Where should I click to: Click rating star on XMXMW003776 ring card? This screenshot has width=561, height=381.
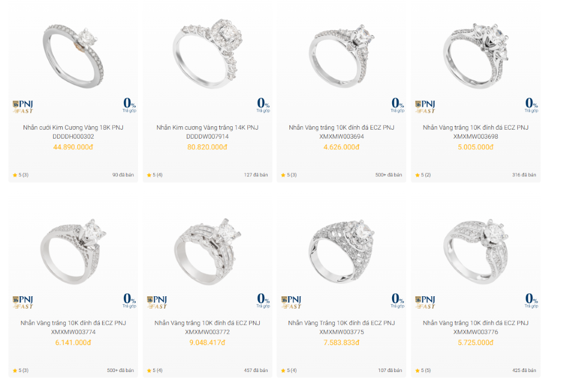417,371
